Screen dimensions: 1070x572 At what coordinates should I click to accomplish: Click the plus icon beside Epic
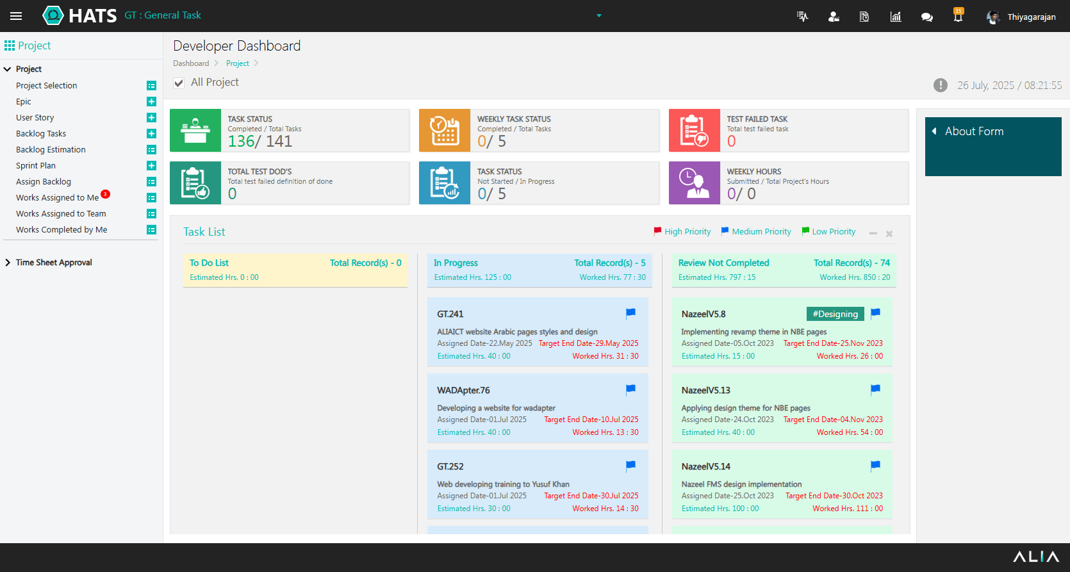[x=151, y=102]
